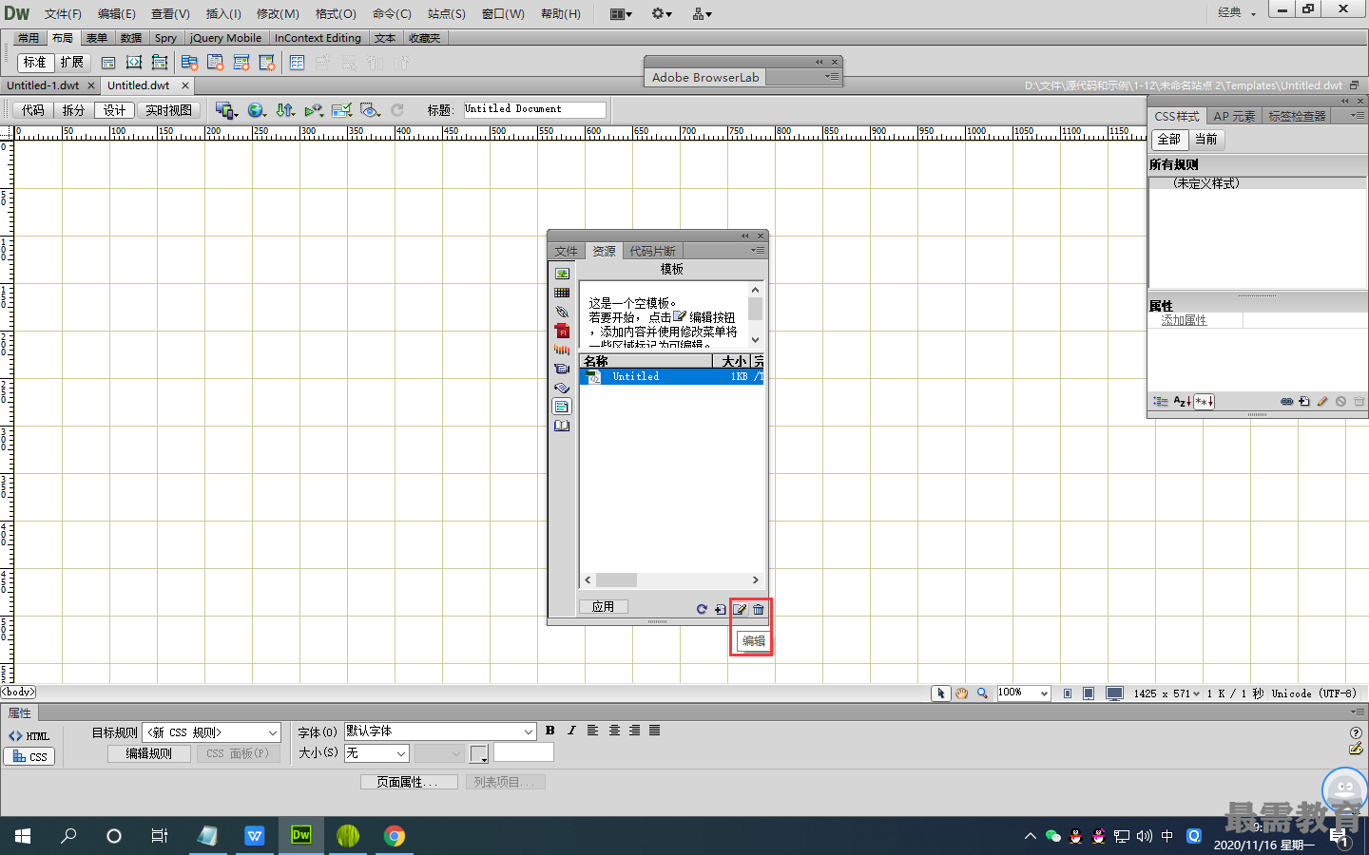This screenshot has width=1369, height=855.
Task: Insert Spry Menu Bar icon
Action: (x=189, y=63)
